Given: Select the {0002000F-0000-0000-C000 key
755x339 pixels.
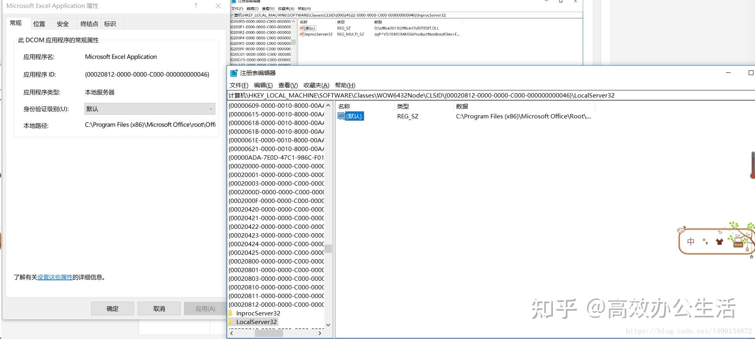Looking at the screenshot, I should (x=276, y=201).
